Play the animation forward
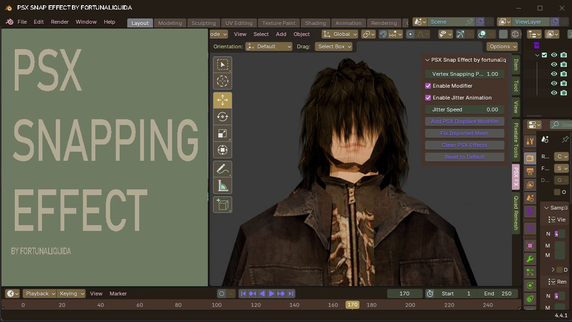This screenshot has width=572, height=322. point(272,294)
